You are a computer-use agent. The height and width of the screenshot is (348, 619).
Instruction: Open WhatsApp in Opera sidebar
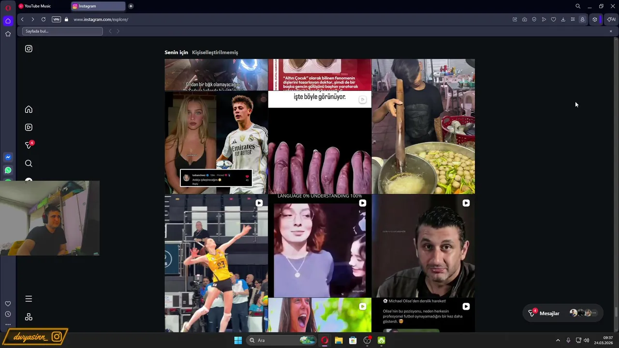coord(8,170)
